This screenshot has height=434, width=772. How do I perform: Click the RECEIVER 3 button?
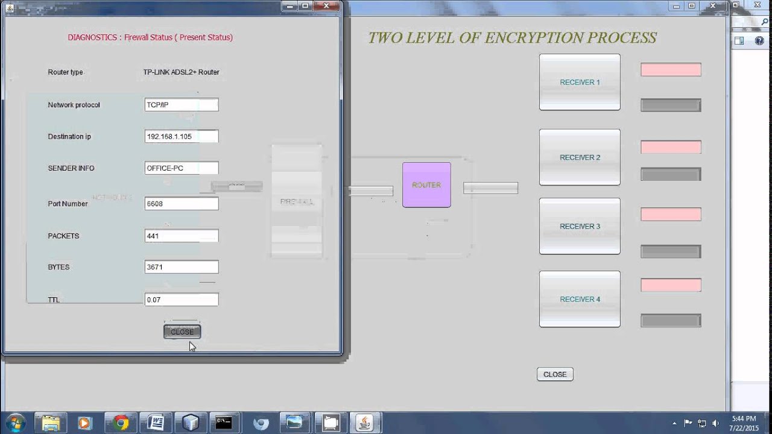580,226
